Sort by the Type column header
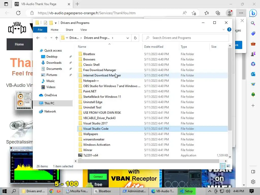 (x=194, y=47)
